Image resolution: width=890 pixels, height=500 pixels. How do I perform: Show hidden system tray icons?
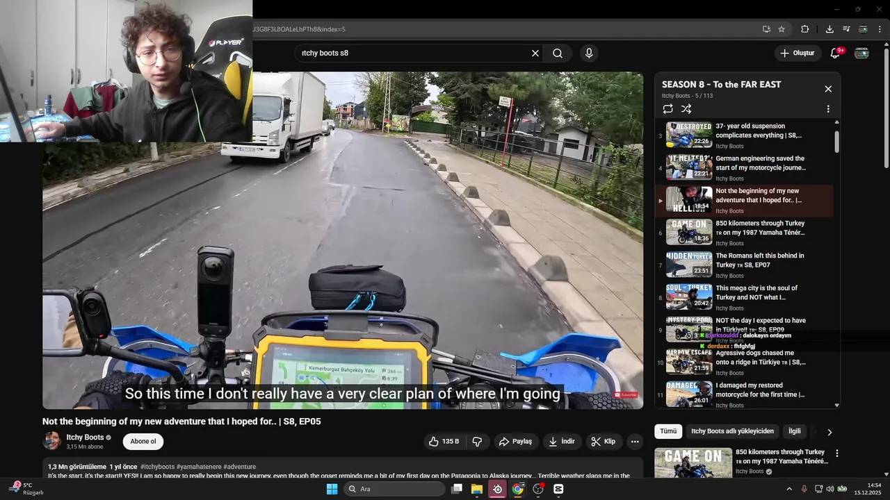(x=789, y=489)
